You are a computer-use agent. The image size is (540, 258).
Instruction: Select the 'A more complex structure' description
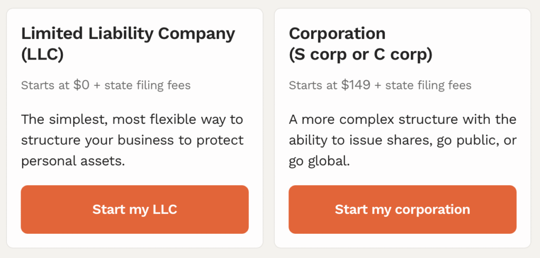(402, 141)
